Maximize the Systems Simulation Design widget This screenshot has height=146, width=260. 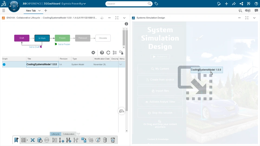(x=247, y=18)
